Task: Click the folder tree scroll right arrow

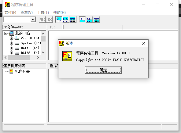Action: point(38,57)
